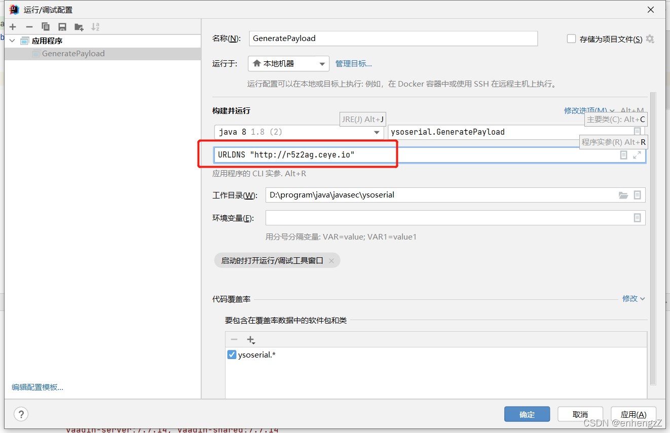This screenshot has height=433, width=670.
Task: Click the 名称 name input field
Action: coord(393,38)
